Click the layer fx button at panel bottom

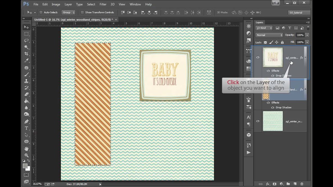(x=267, y=184)
